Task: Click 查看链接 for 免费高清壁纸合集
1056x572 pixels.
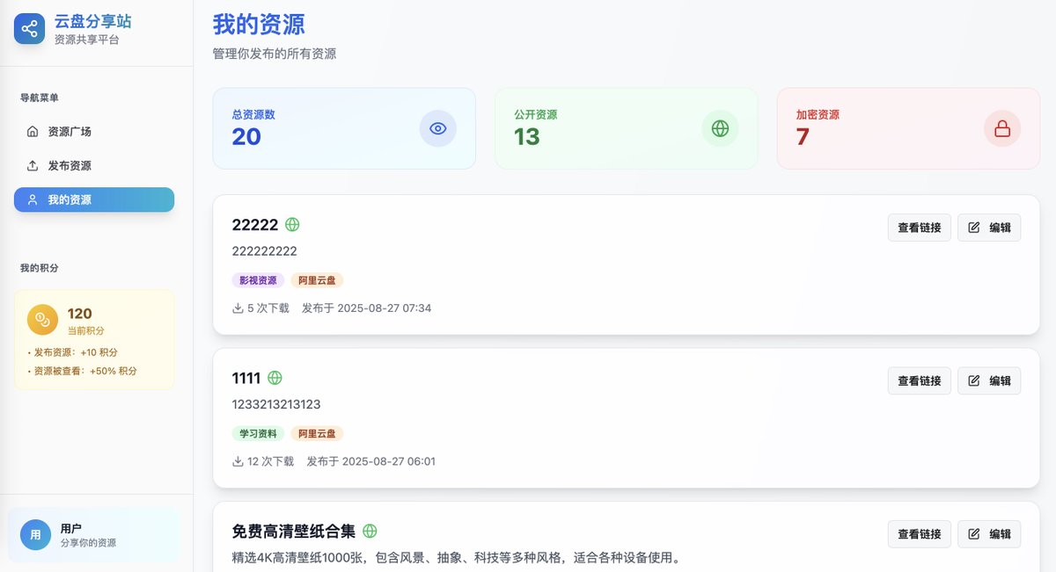Action: click(x=919, y=533)
